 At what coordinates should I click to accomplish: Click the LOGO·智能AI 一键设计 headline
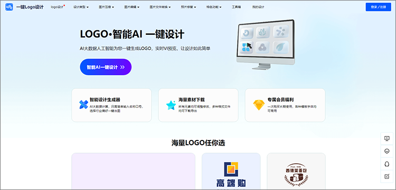tap(132, 34)
